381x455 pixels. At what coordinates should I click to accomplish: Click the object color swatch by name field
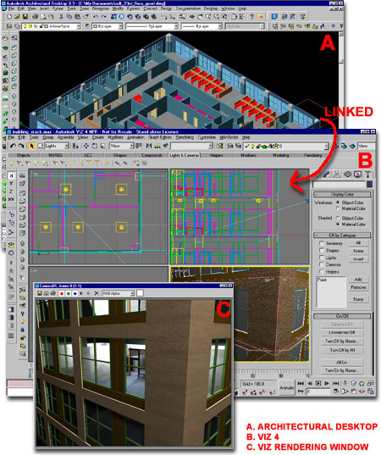pos(369,184)
